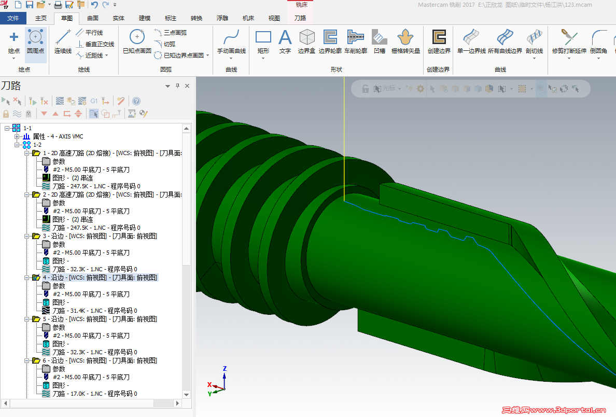The height and width of the screenshot is (417, 616).
Task: Open selection settings gear in viewport bar
Action: point(421,89)
